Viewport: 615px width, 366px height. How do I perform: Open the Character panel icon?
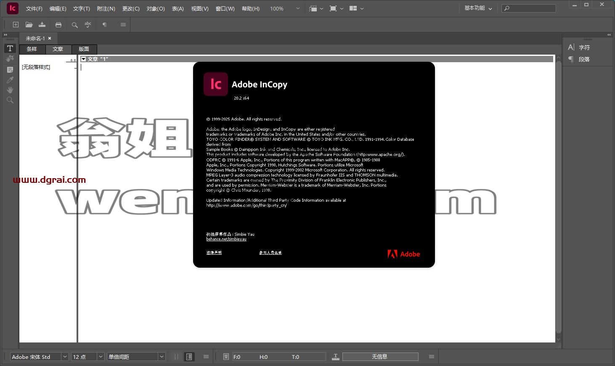click(x=571, y=47)
